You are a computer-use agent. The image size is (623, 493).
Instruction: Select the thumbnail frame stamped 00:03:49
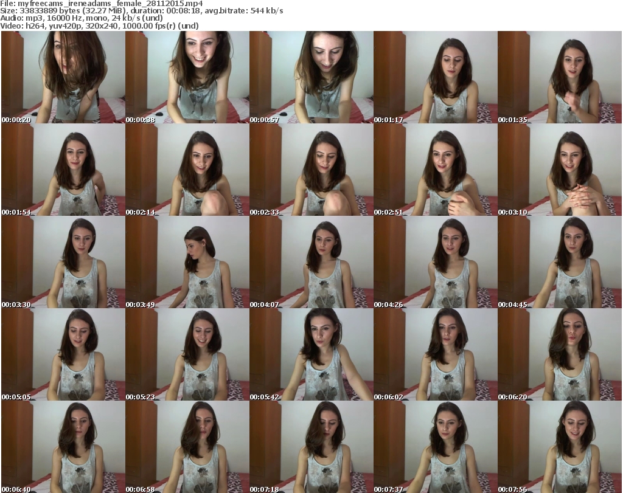(187, 262)
